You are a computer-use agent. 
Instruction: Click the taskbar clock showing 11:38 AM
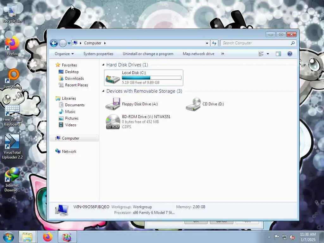(308, 237)
